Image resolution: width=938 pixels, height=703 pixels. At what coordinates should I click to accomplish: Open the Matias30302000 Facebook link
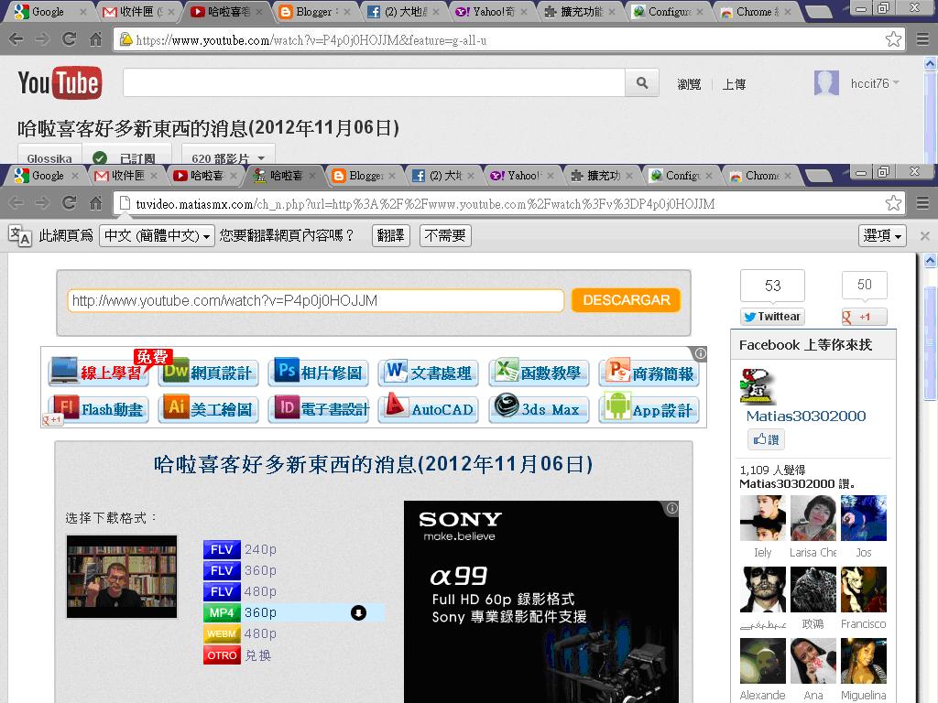tap(806, 416)
